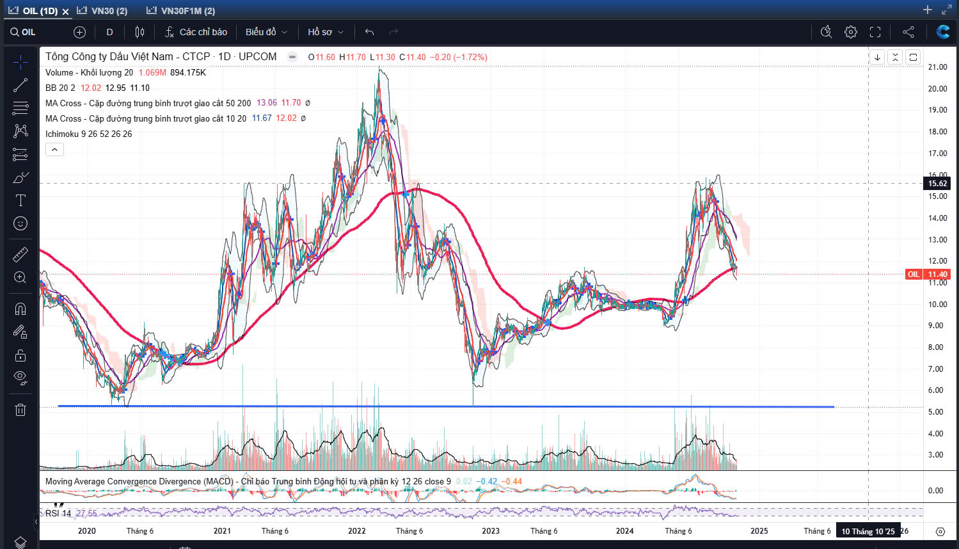Open the Fibonacci and horizontal lines tool
This screenshot has width=959, height=549.
pos(20,108)
